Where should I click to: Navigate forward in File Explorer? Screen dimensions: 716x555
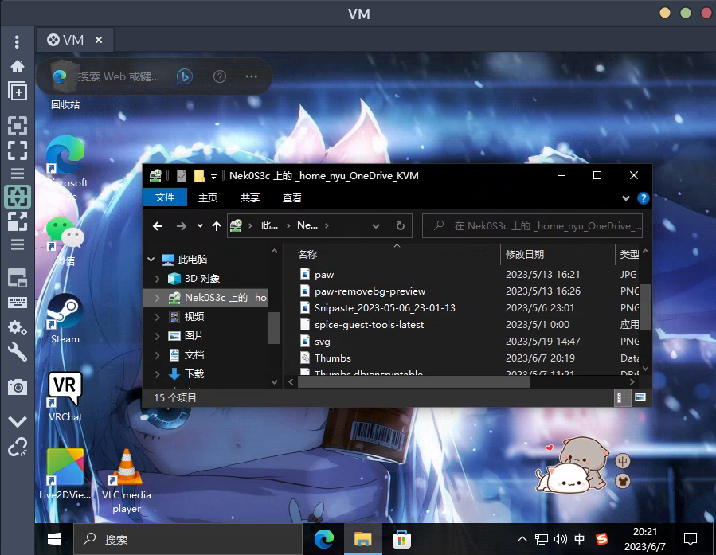pos(182,226)
